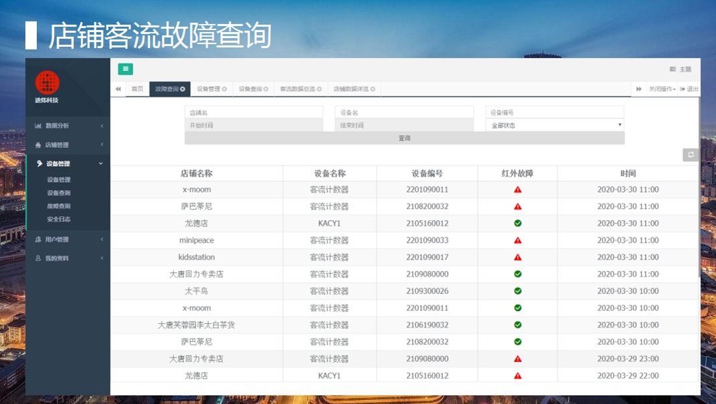Click the 红外故障 column header
Image resolution: width=716 pixels, height=404 pixels.
517,173
